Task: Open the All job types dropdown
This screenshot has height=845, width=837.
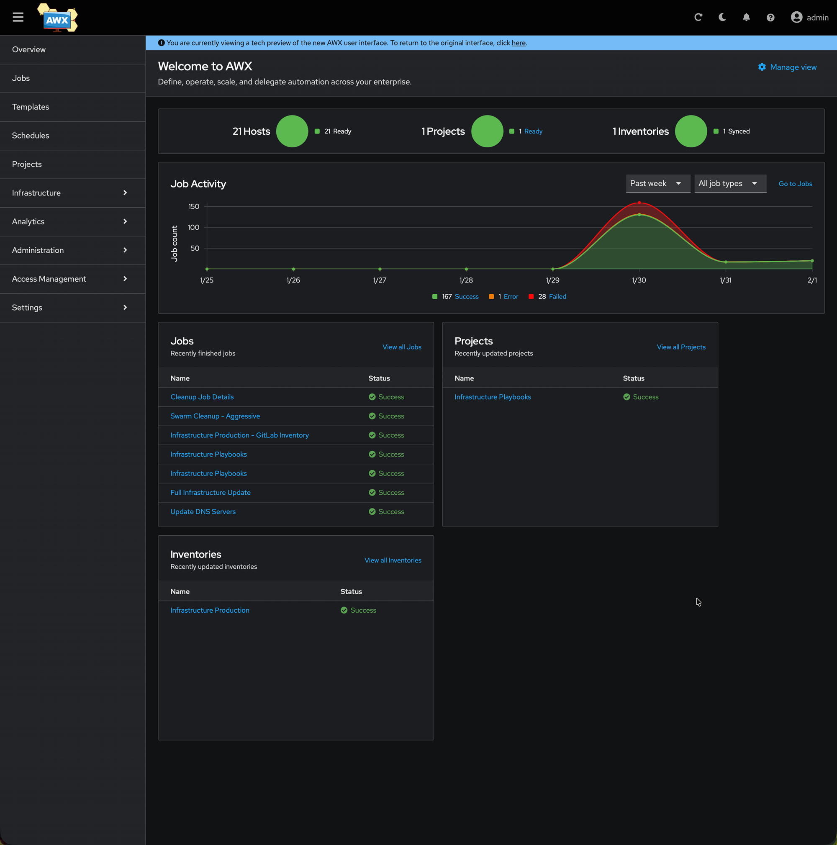Action: 729,184
